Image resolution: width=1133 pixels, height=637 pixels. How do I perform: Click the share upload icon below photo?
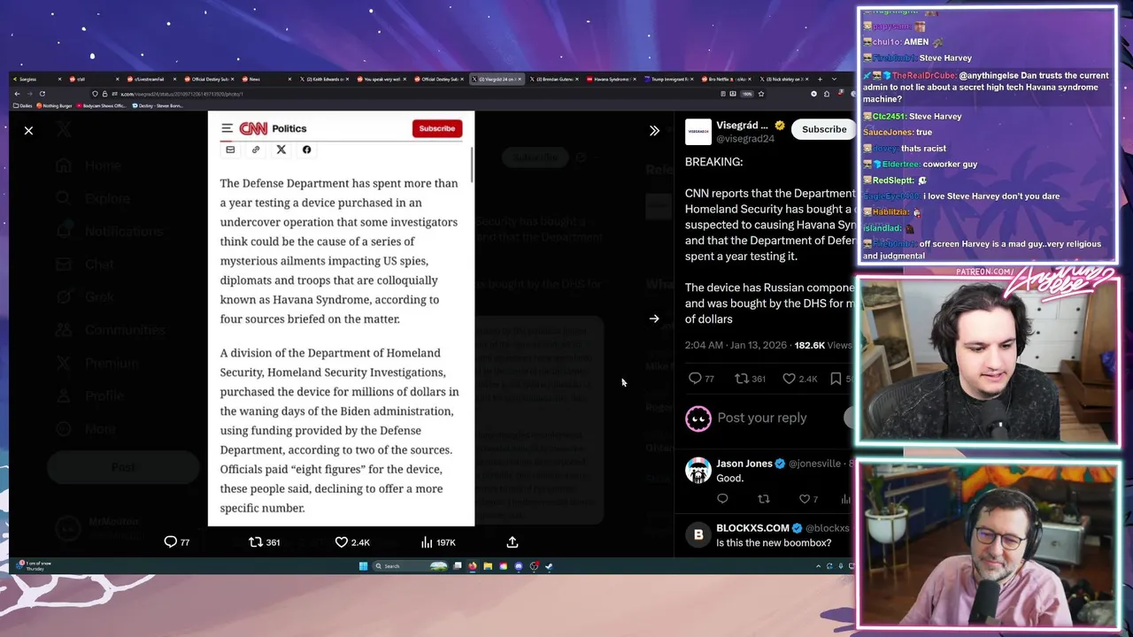513,542
